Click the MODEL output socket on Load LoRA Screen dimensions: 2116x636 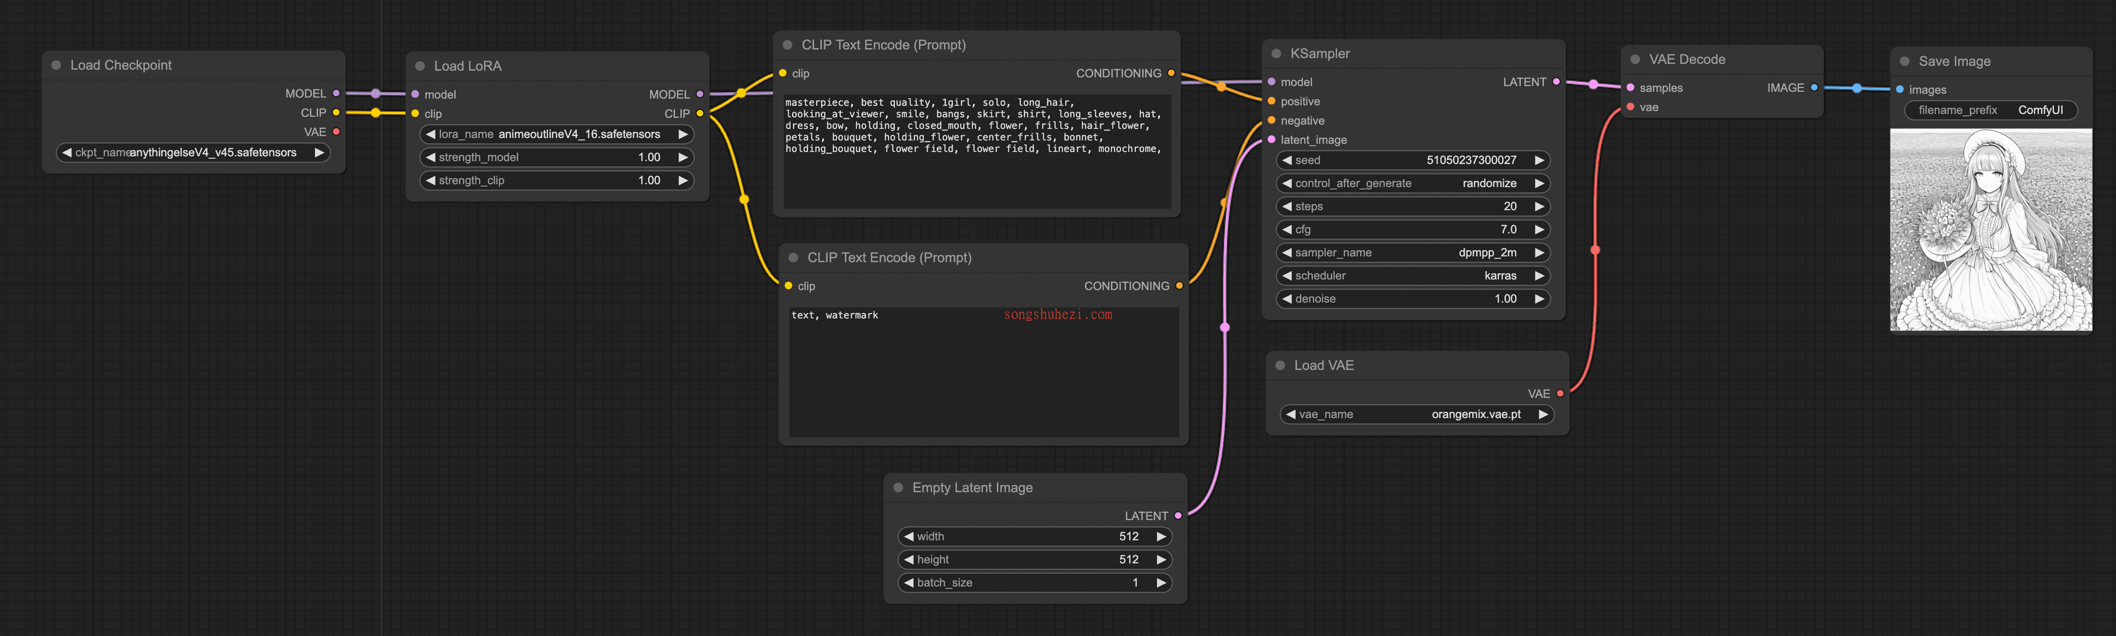(x=700, y=94)
